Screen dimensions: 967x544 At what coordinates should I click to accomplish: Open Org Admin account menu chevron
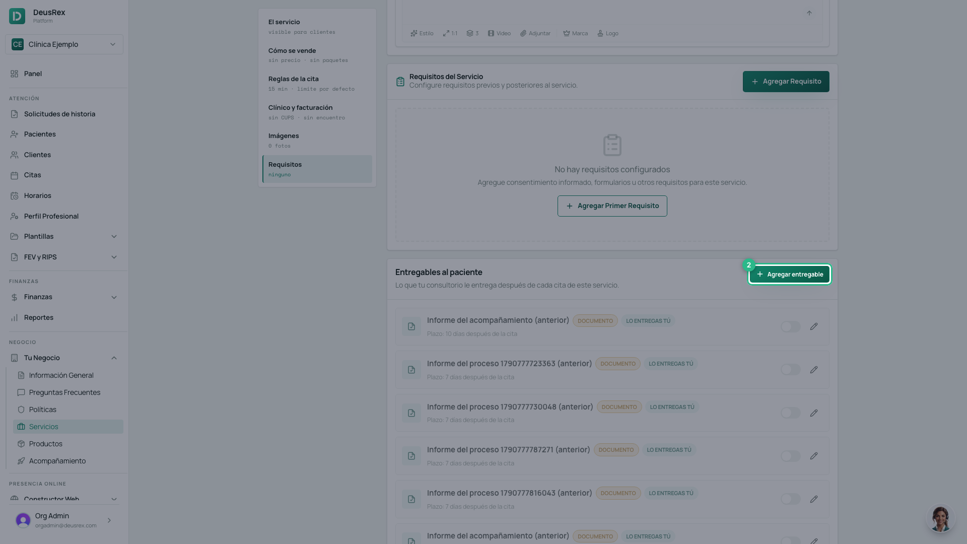pyautogui.click(x=109, y=520)
